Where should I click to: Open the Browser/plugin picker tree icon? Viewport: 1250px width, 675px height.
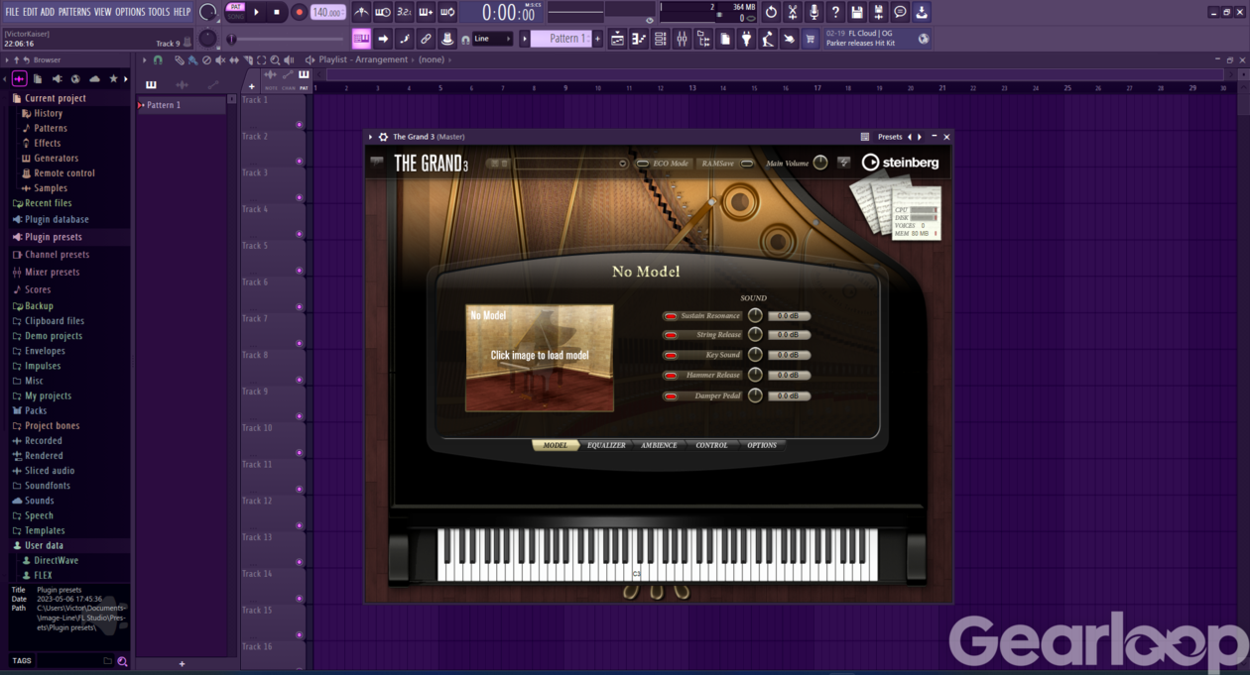(x=702, y=39)
